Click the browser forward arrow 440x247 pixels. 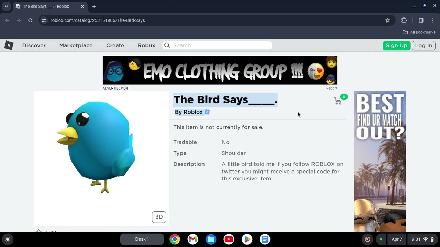tap(19, 20)
